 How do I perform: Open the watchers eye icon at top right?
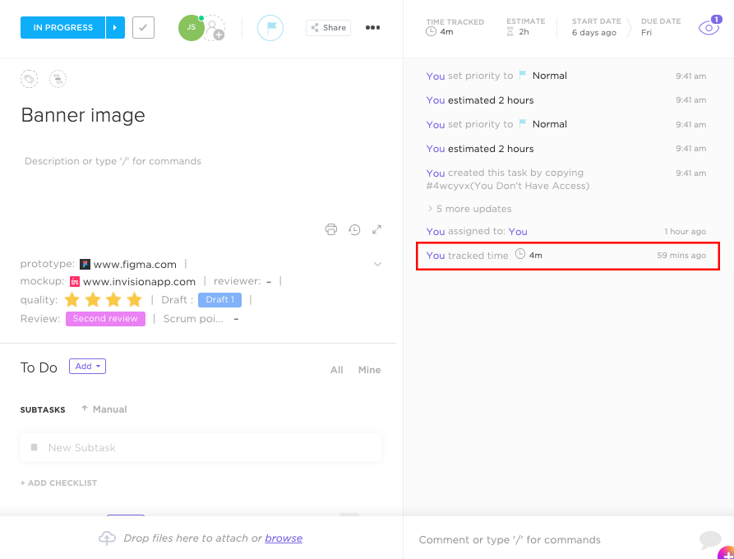tap(709, 26)
